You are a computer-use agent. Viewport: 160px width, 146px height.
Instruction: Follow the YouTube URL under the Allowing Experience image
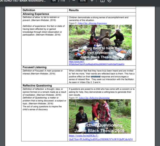(96, 63)
